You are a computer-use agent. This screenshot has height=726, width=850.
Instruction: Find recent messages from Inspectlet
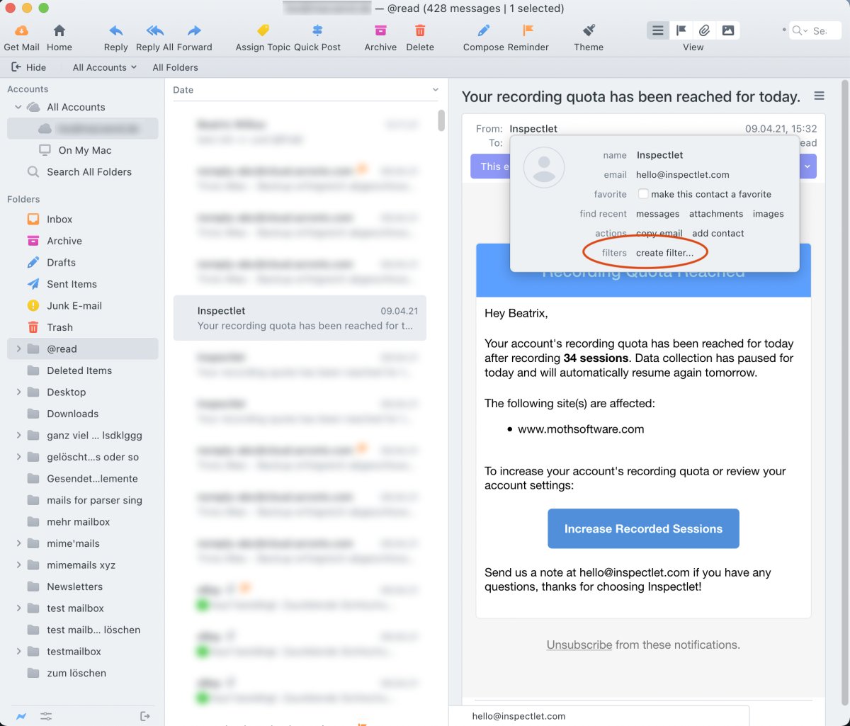(657, 214)
